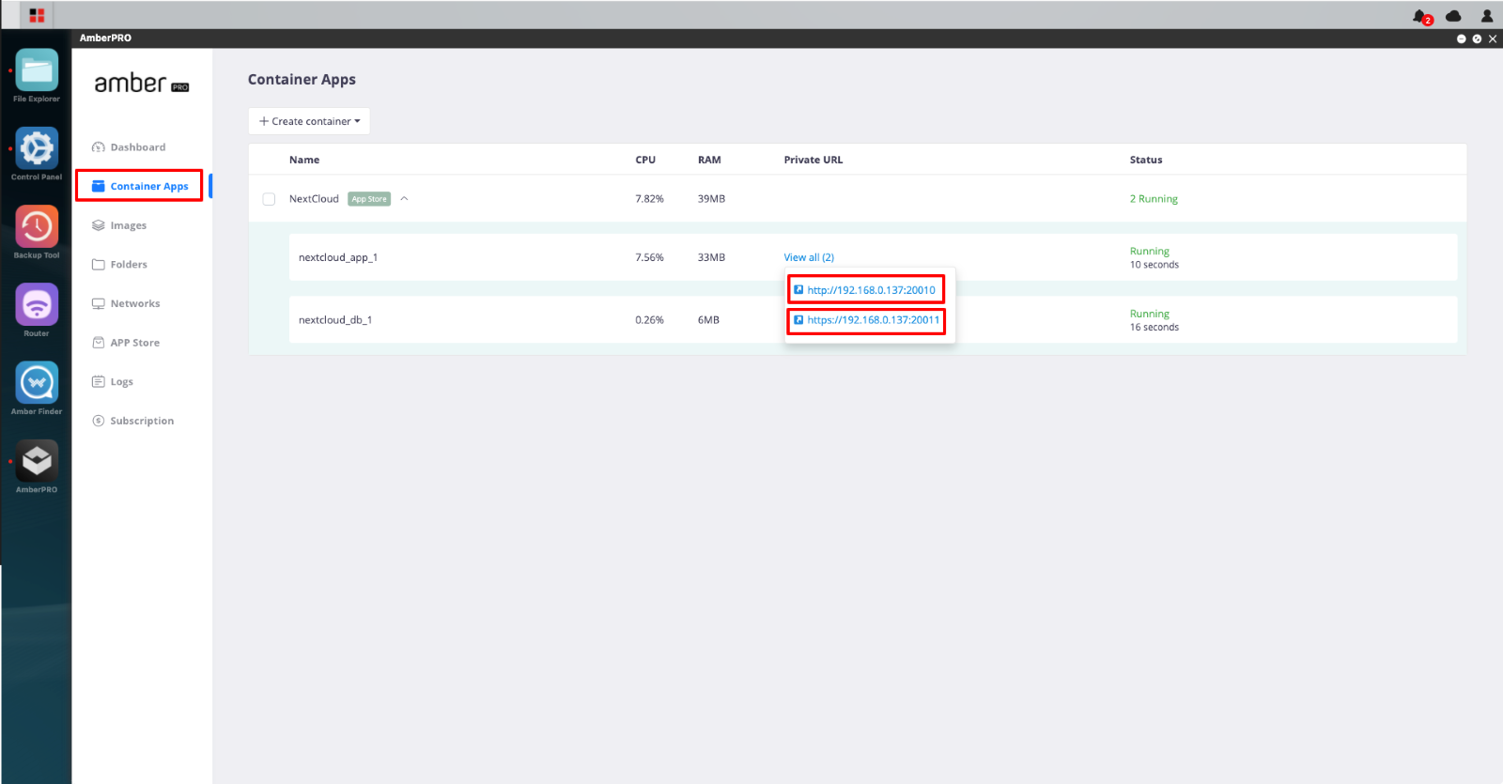This screenshot has width=1503, height=784.
Task: Maximize the AmberPRO window
Action: [1477, 38]
